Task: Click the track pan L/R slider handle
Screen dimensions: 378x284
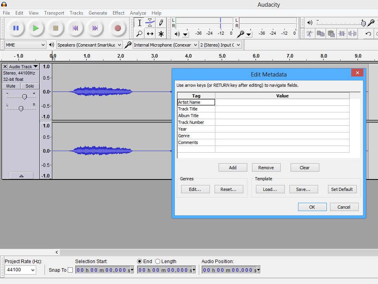Action: pos(21,108)
